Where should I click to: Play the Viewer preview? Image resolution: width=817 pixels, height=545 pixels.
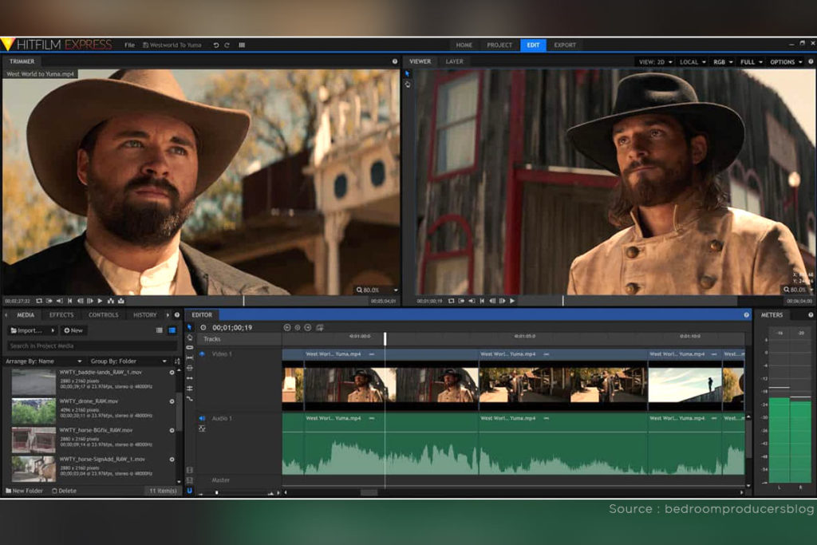coord(512,301)
